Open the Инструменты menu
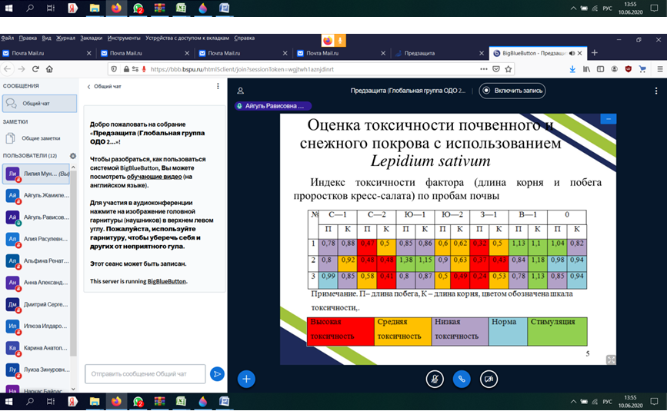 (x=124, y=38)
